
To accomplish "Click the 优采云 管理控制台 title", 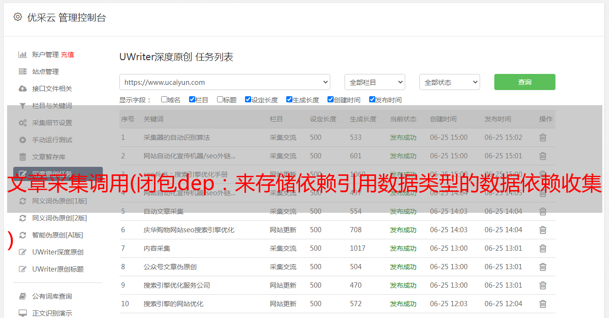I will coord(66,18).
